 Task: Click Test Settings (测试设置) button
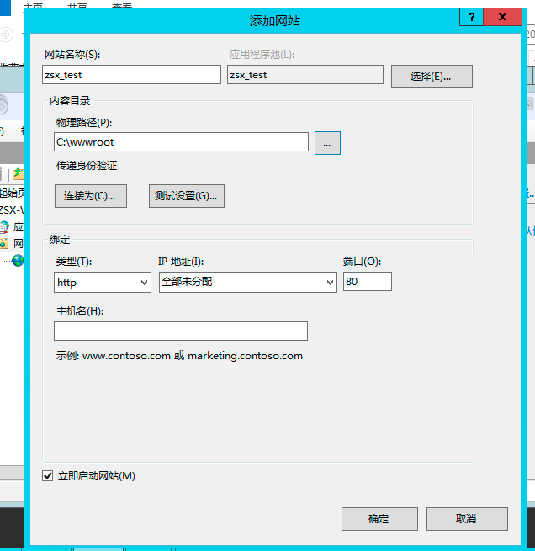point(187,196)
